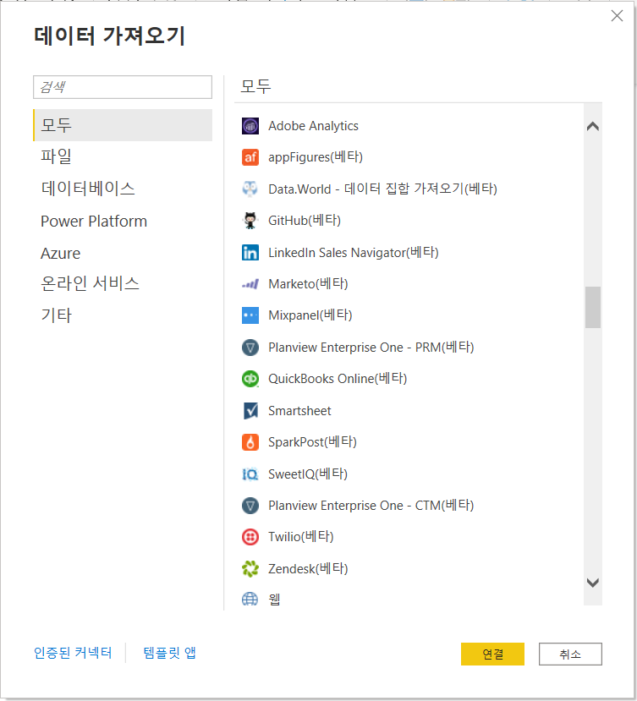Select the 'Adobe Analytics' list entry text
The height and width of the screenshot is (701, 637).
coord(313,126)
